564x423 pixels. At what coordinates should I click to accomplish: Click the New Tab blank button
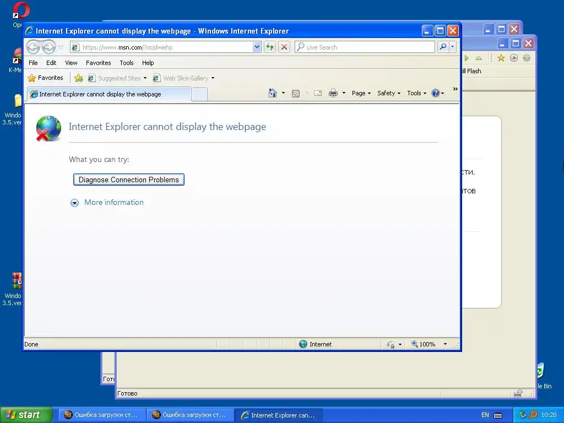199,95
